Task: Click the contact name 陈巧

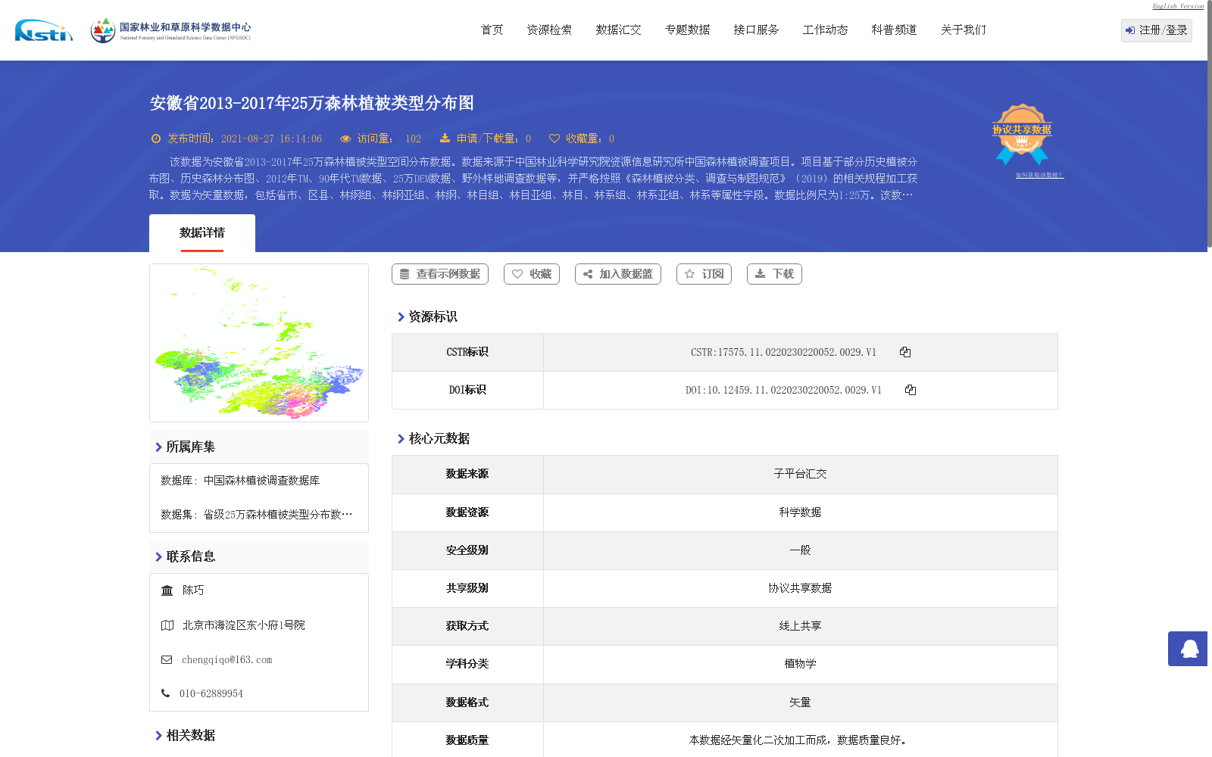Action: (193, 590)
